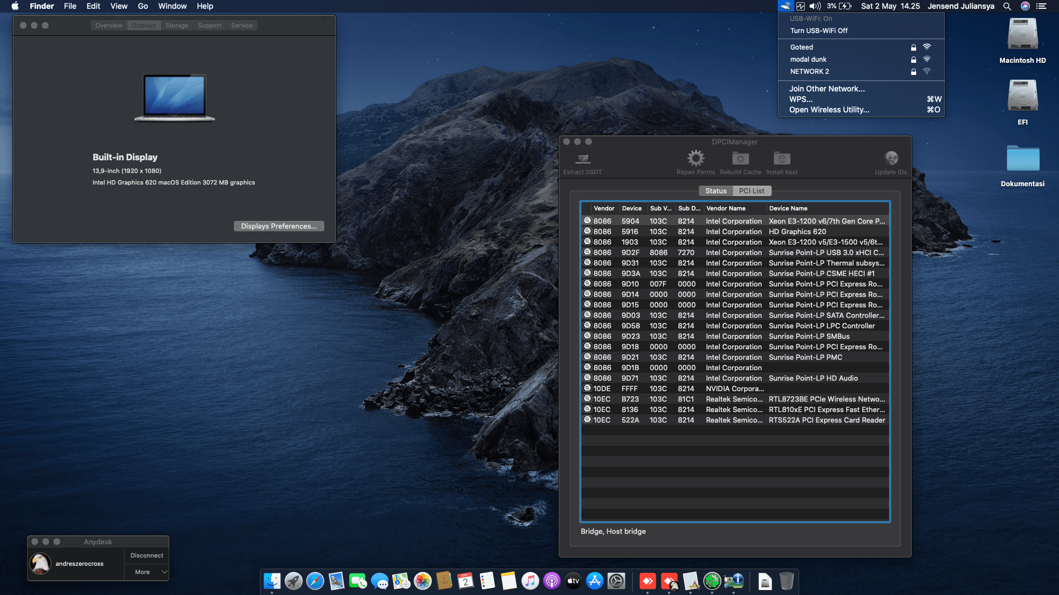1059x595 pixels.
Task: Open Finder from the dock
Action: [272, 581]
